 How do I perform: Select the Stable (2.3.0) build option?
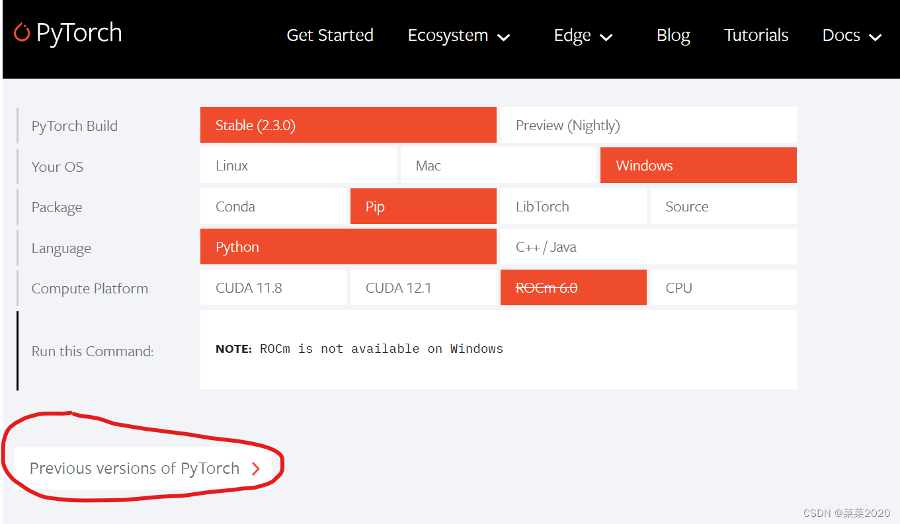pos(348,125)
